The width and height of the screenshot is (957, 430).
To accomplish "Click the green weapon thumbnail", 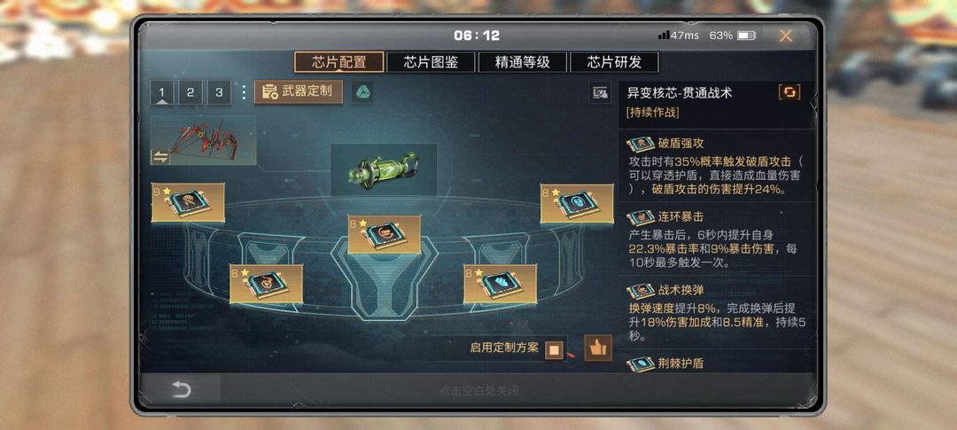I will 384,170.
